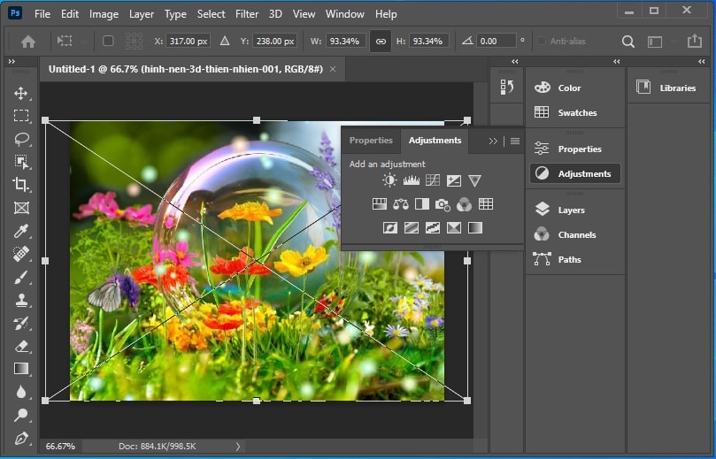
Task: Add an Exposure adjustment
Action: [x=453, y=180]
